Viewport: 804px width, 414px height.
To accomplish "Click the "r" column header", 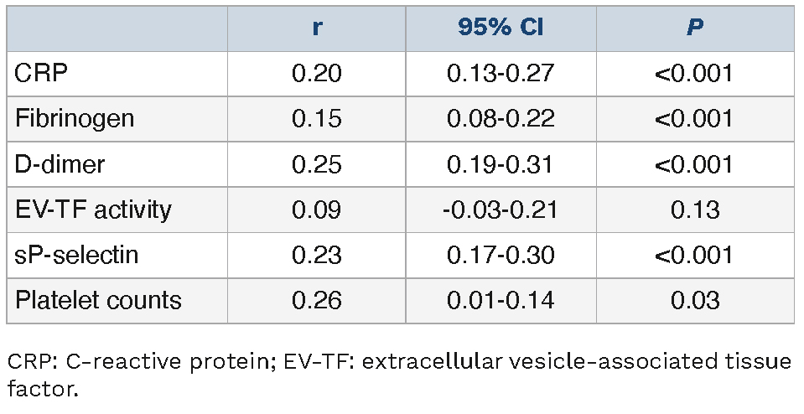I will point(316,28).
